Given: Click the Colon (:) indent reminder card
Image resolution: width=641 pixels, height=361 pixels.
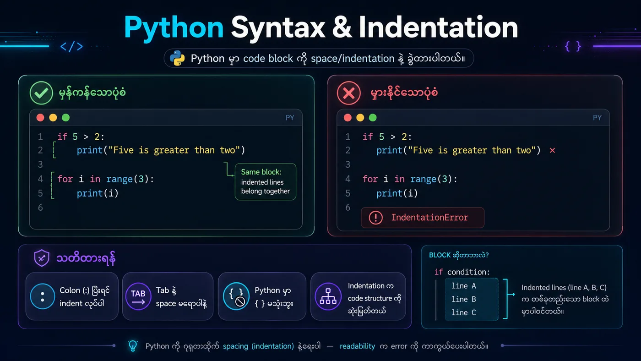Looking at the screenshot, I should click(72, 296).
